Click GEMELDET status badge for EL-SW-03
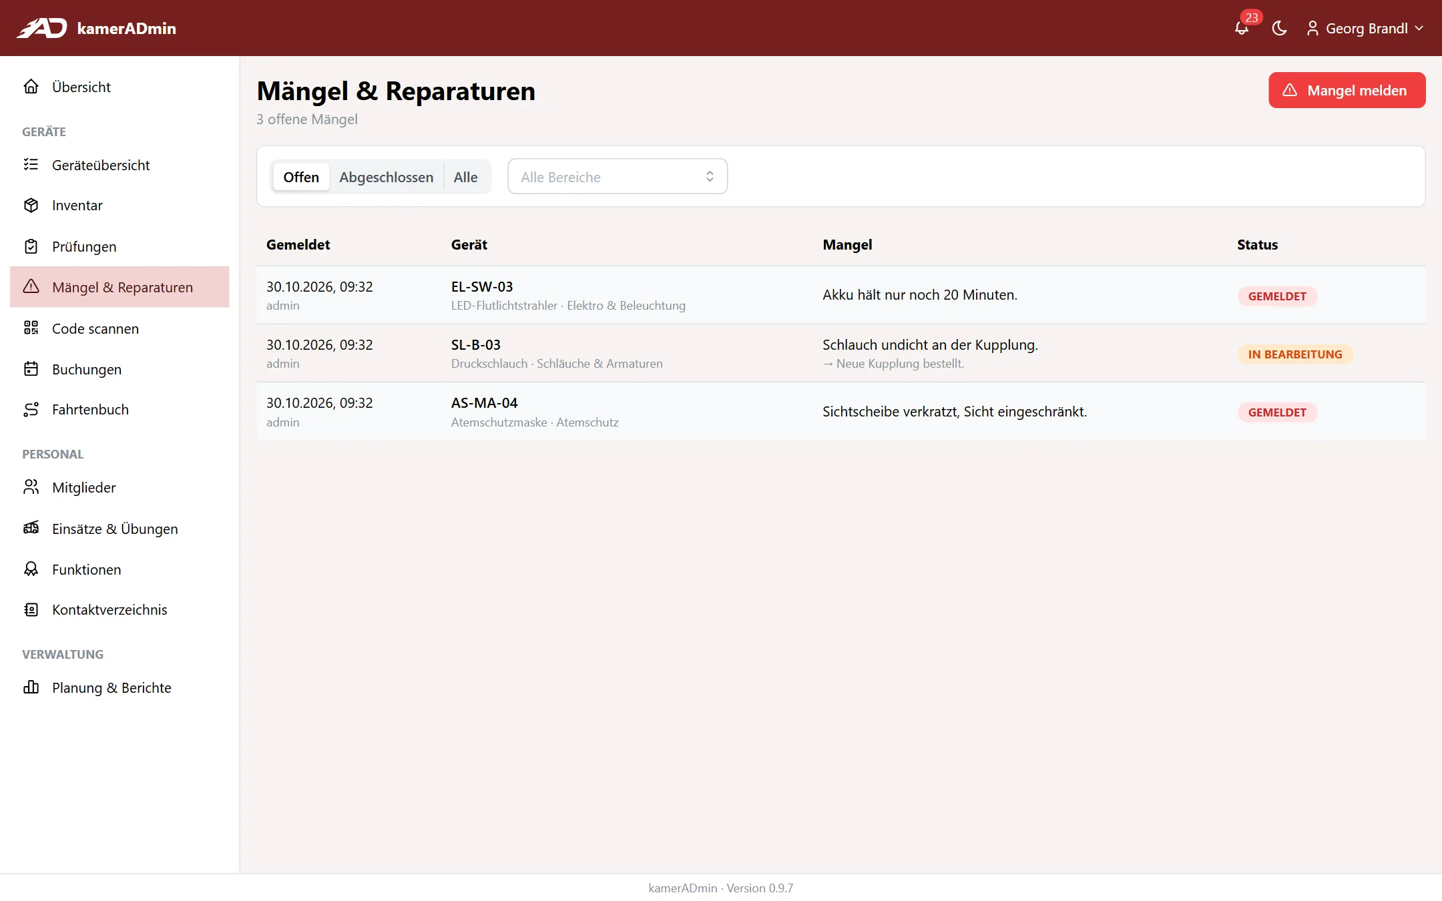This screenshot has width=1442, height=901. click(x=1277, y=296)
